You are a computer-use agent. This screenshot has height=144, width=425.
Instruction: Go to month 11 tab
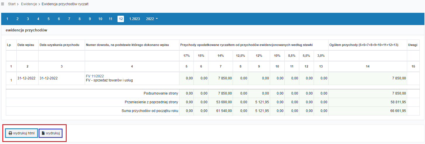110,19
